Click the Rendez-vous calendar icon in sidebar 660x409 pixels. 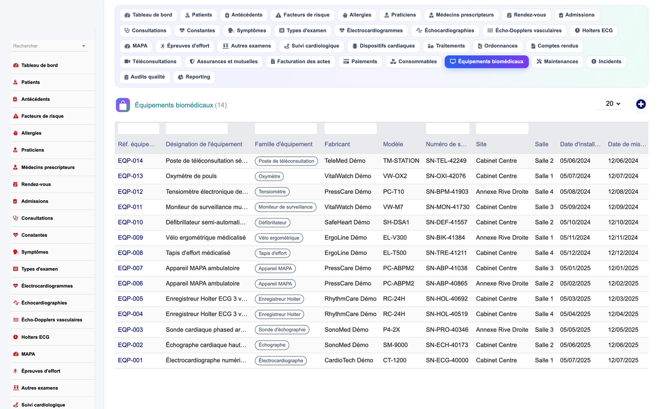15,184
